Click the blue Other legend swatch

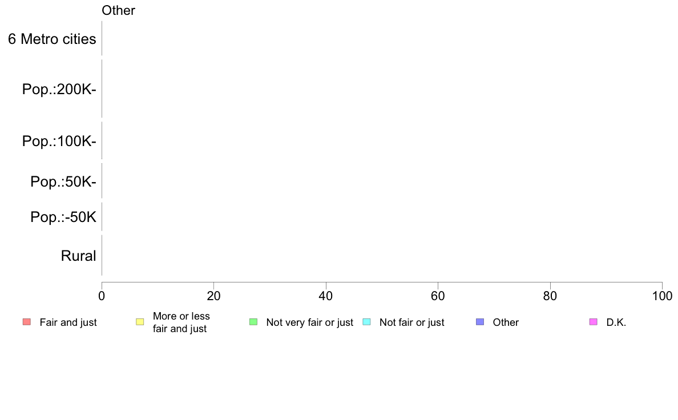pos(480,322)
